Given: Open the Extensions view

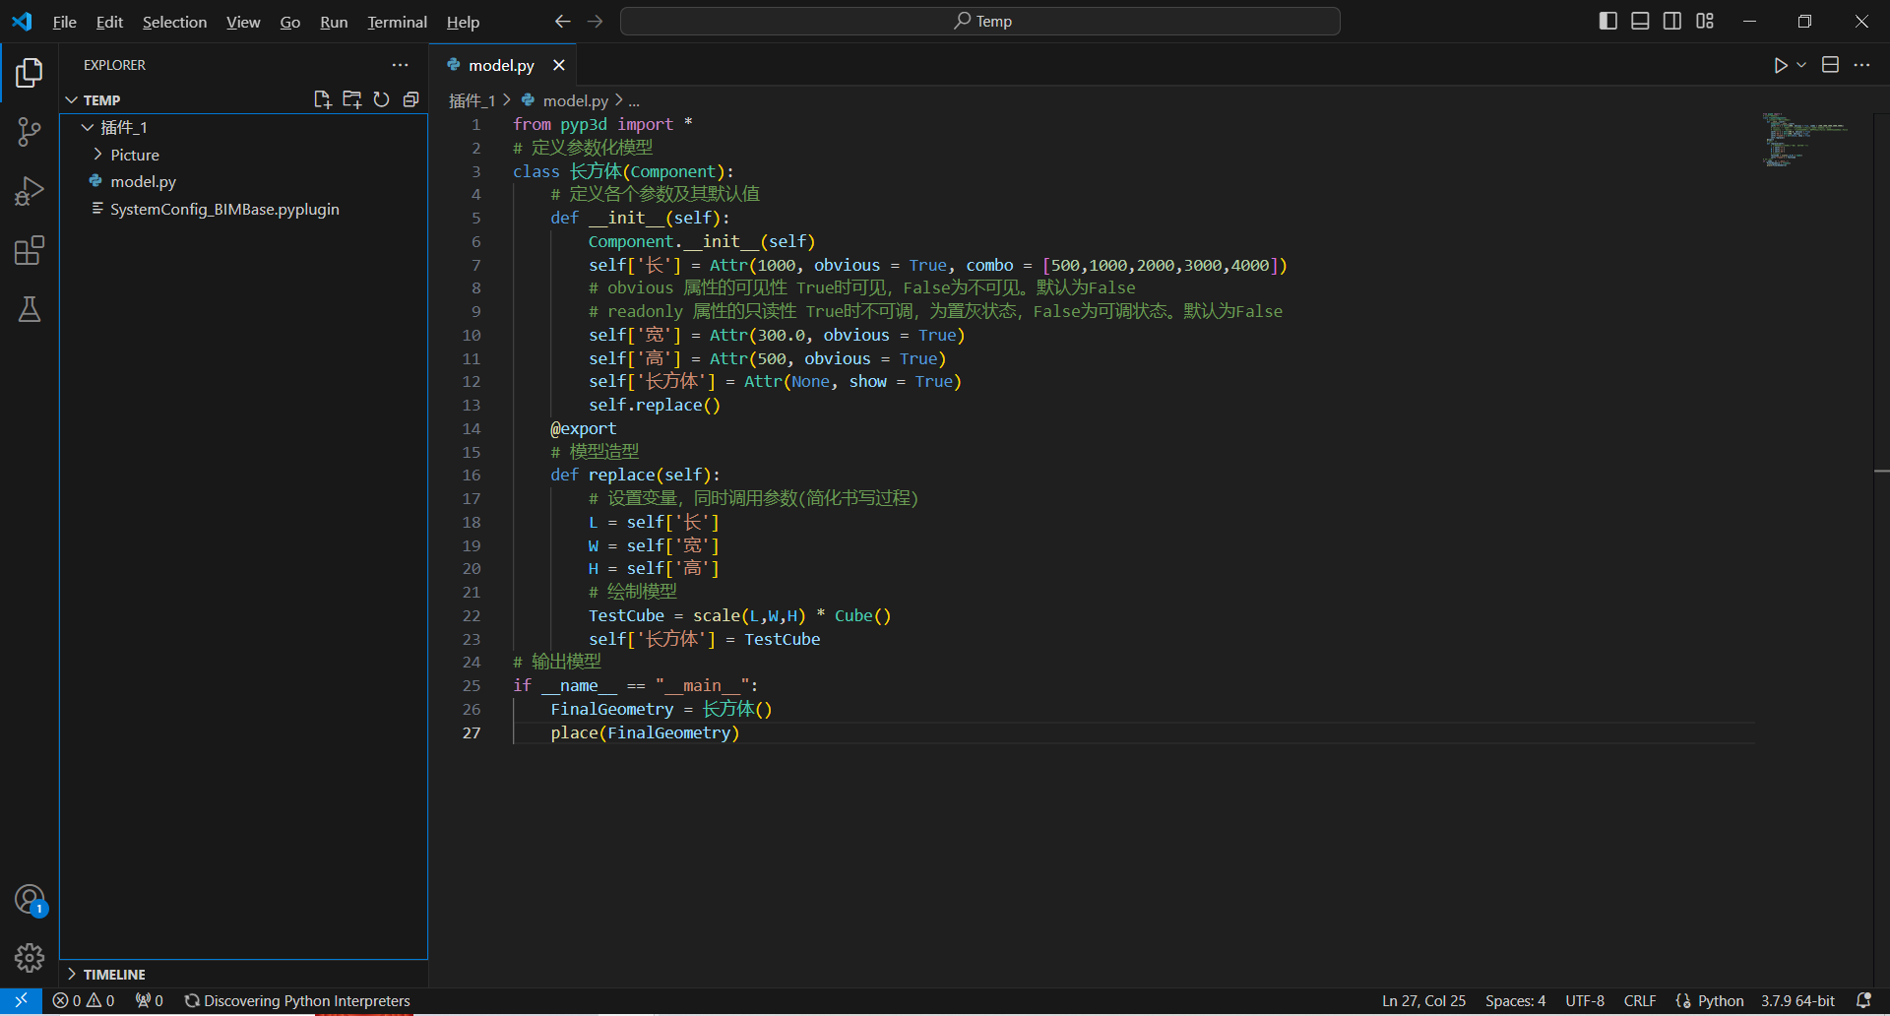Looking at the screenshot, I should [30, 250].
